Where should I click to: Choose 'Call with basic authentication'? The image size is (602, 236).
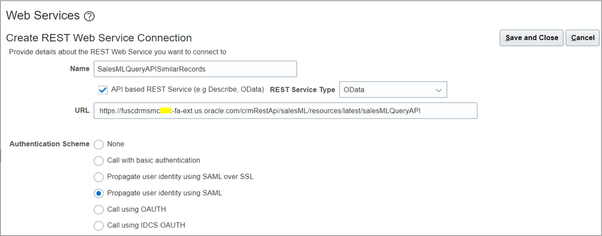click(x=99, y=161)
